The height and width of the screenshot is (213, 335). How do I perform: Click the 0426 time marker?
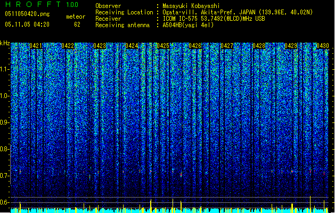195,46
